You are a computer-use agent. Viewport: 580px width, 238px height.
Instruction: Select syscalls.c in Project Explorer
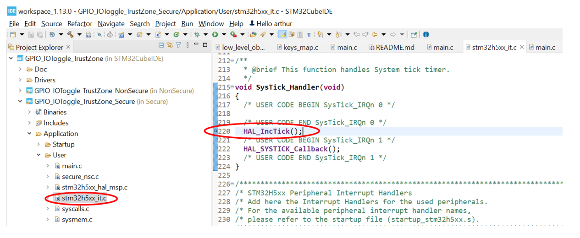click(75, 209)
